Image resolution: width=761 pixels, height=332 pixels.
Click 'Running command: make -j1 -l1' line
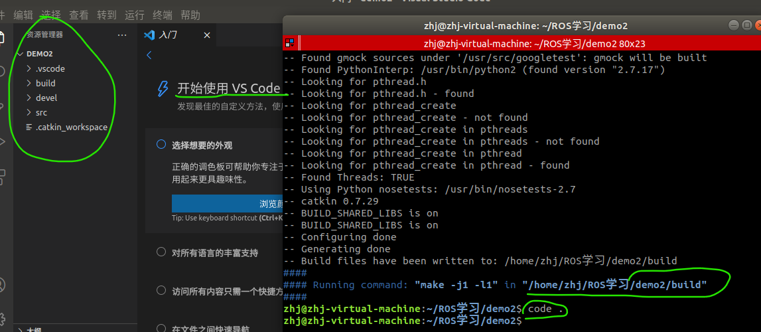(x=495, y=285)
